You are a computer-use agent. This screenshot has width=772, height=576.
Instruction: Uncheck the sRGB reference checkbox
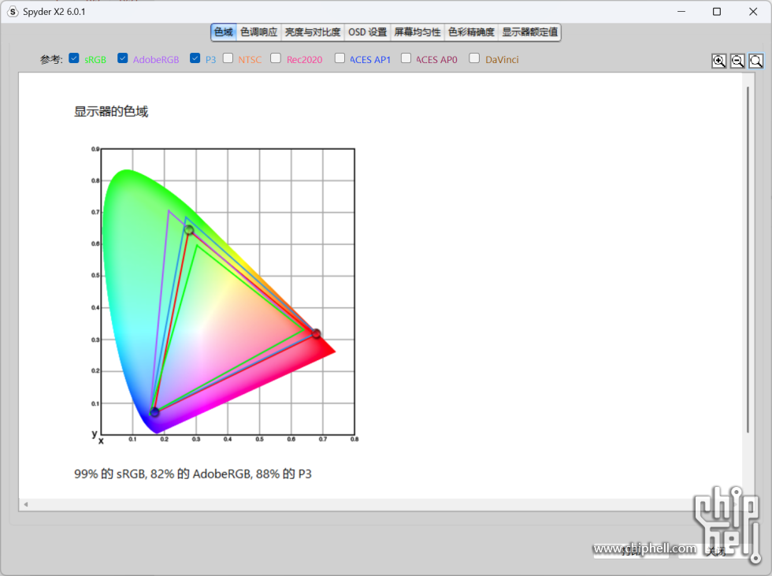pos(74,58)
